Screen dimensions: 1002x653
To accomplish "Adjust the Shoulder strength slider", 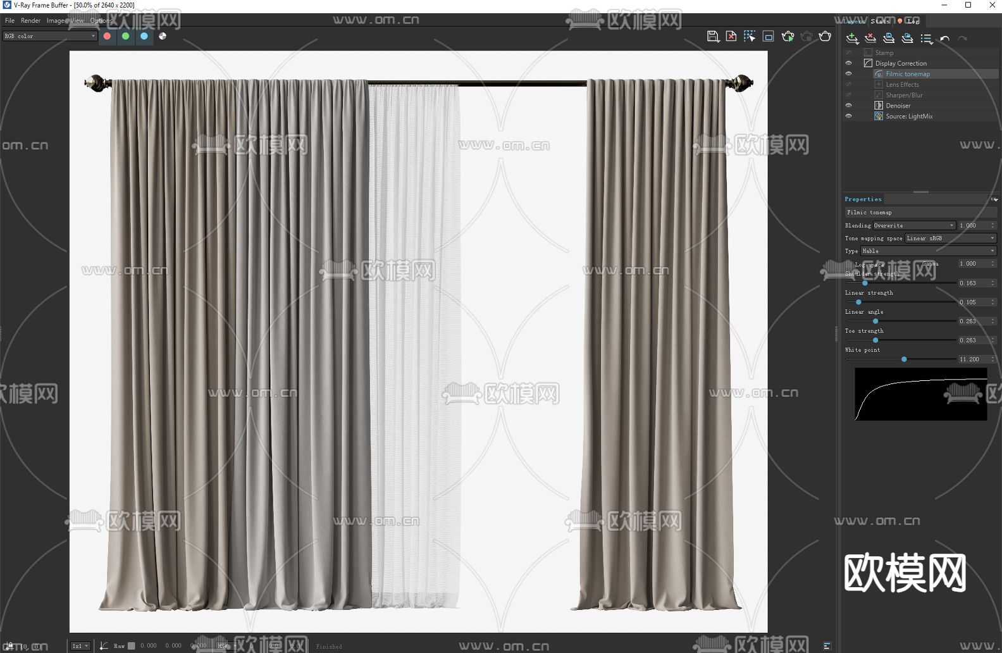I will (x=865, y=283).
